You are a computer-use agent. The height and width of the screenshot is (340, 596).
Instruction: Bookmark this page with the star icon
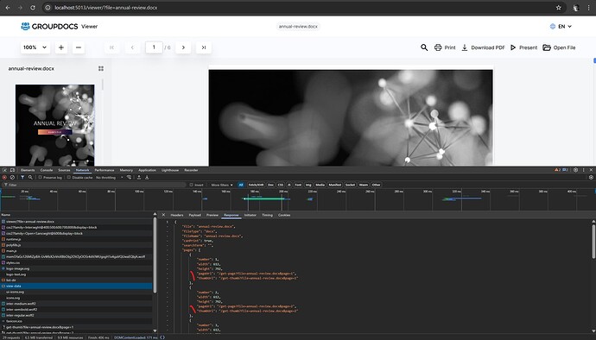(558, 8)
